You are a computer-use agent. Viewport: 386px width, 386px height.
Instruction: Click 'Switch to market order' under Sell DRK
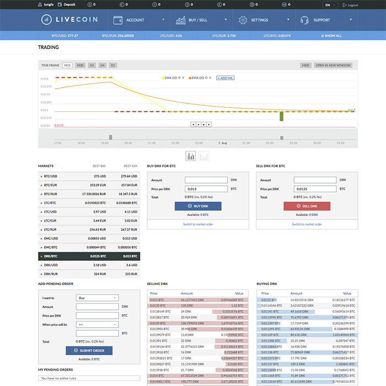tap(307, 224)
